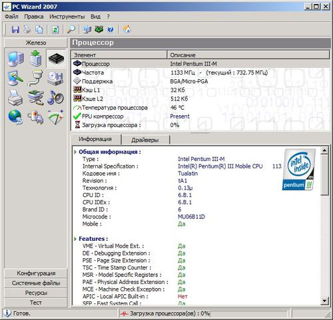Open the Файл menu

[11, 17]
